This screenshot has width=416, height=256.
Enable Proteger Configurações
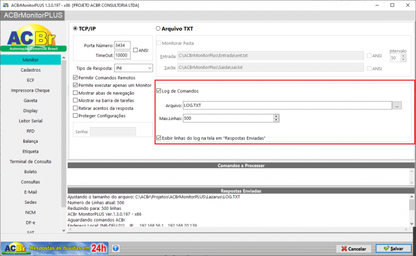[75, 116]
